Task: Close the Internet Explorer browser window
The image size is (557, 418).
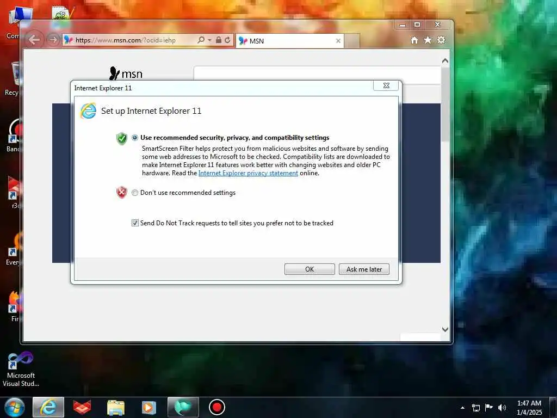Action: point(438,24)
